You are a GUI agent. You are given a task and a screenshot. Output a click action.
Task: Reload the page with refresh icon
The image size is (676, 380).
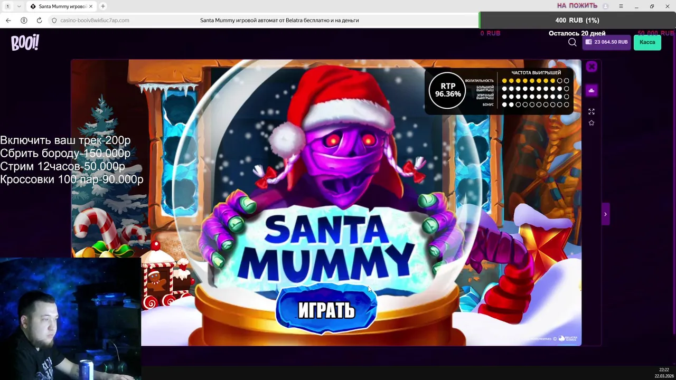click(x=39, y=20)
